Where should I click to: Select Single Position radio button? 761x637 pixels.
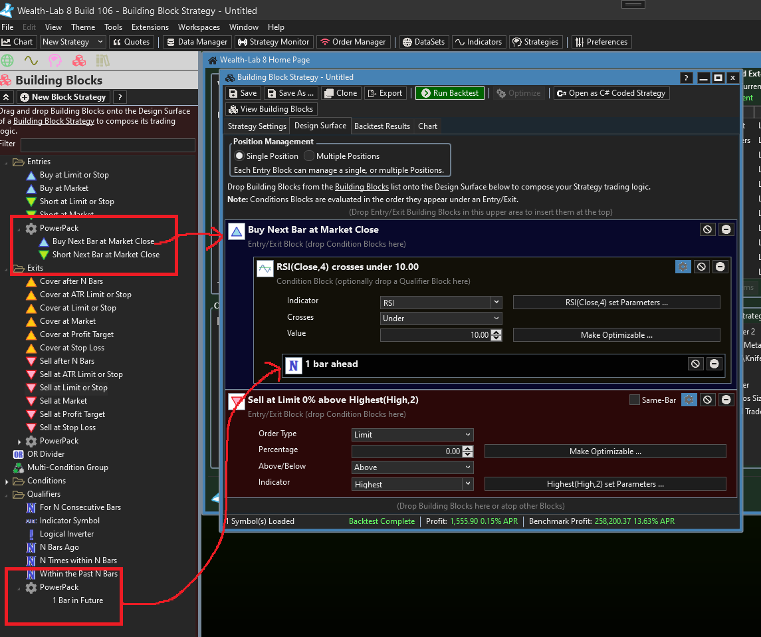coord(239,156)
